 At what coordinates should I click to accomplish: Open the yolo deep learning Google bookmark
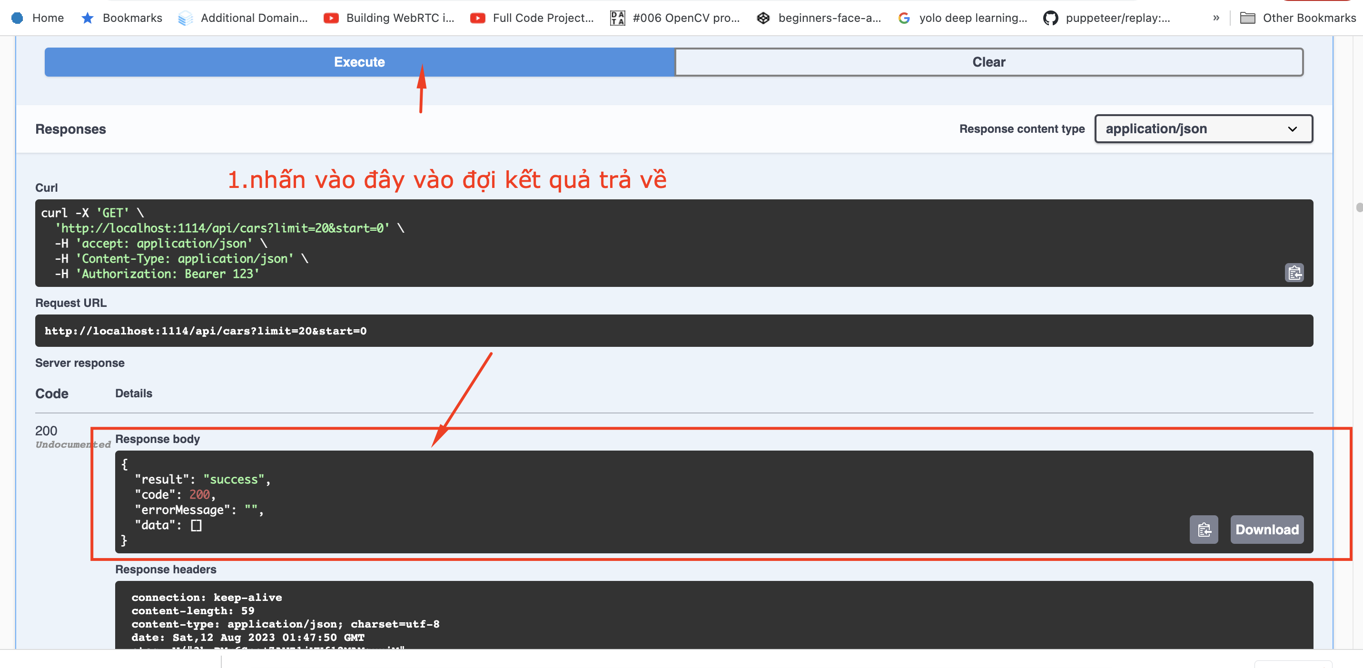tap(962, 18)
